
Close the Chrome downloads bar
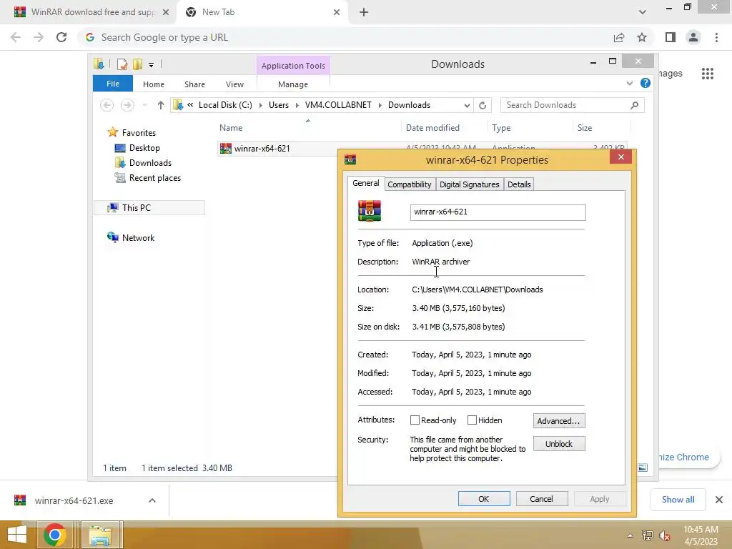tap(719, 500)
